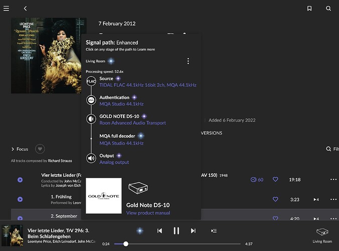This screenshot has width=339, height=251.
Task: Toggle the heart filter beside Focus
Action: point(40,149)
